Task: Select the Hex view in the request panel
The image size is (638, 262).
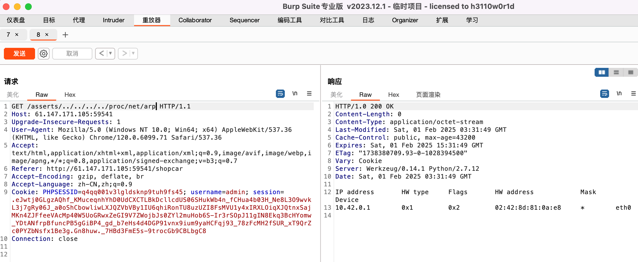Action: pos(70,95)
